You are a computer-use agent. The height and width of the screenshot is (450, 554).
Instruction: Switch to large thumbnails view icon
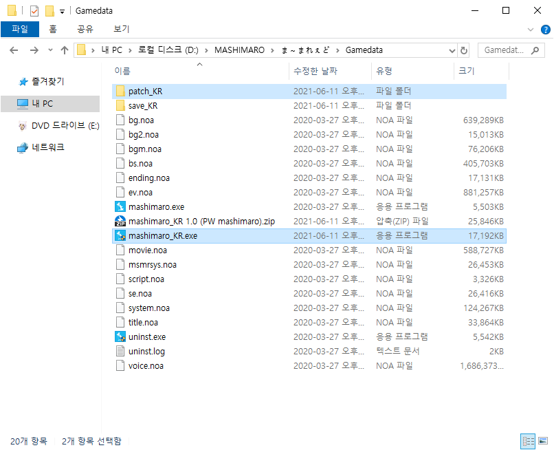pos(543,441)
